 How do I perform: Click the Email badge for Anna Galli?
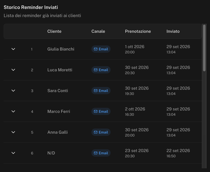click(101, 132)
